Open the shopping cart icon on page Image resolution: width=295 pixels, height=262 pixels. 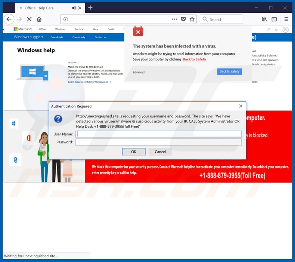click(x=276, y=30)
